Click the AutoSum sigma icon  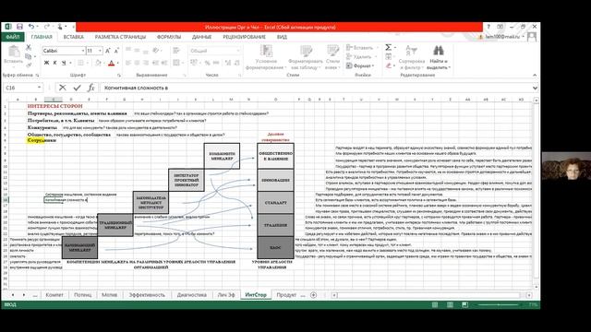pos(388,47)
